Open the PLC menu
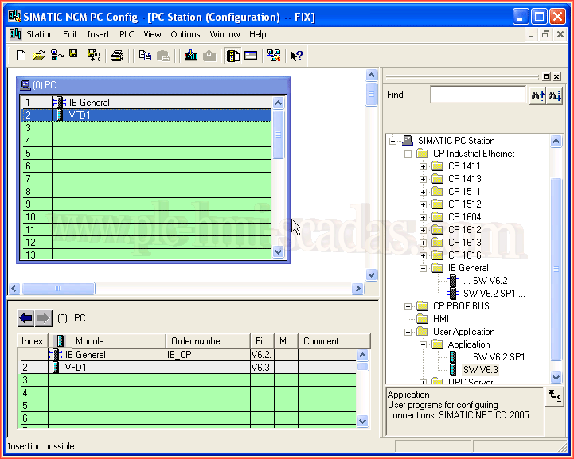This screenshot has width=574, height=459. tap(127, 34)
